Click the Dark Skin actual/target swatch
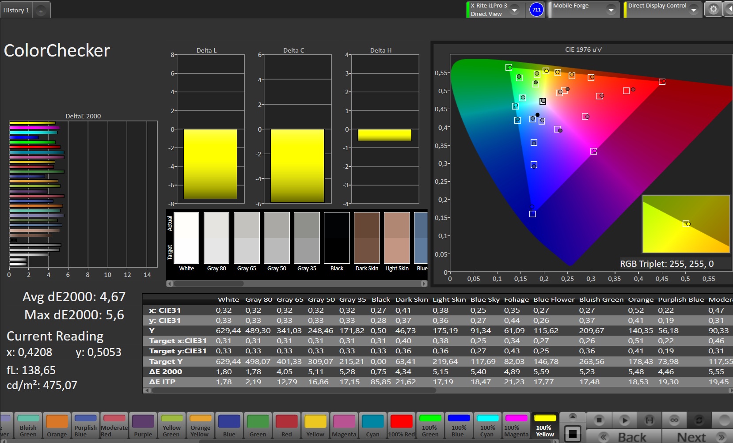Image resolution: width=733 pixels, height=443 pixels. coord(367,238)
